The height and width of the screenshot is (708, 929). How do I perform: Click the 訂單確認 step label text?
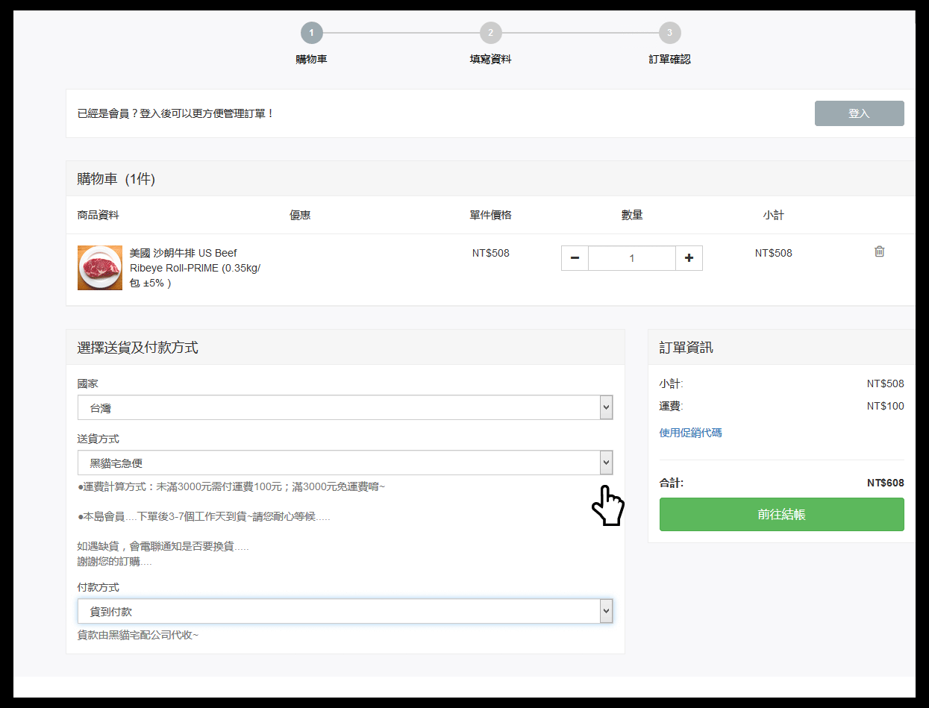pos(669,59)
